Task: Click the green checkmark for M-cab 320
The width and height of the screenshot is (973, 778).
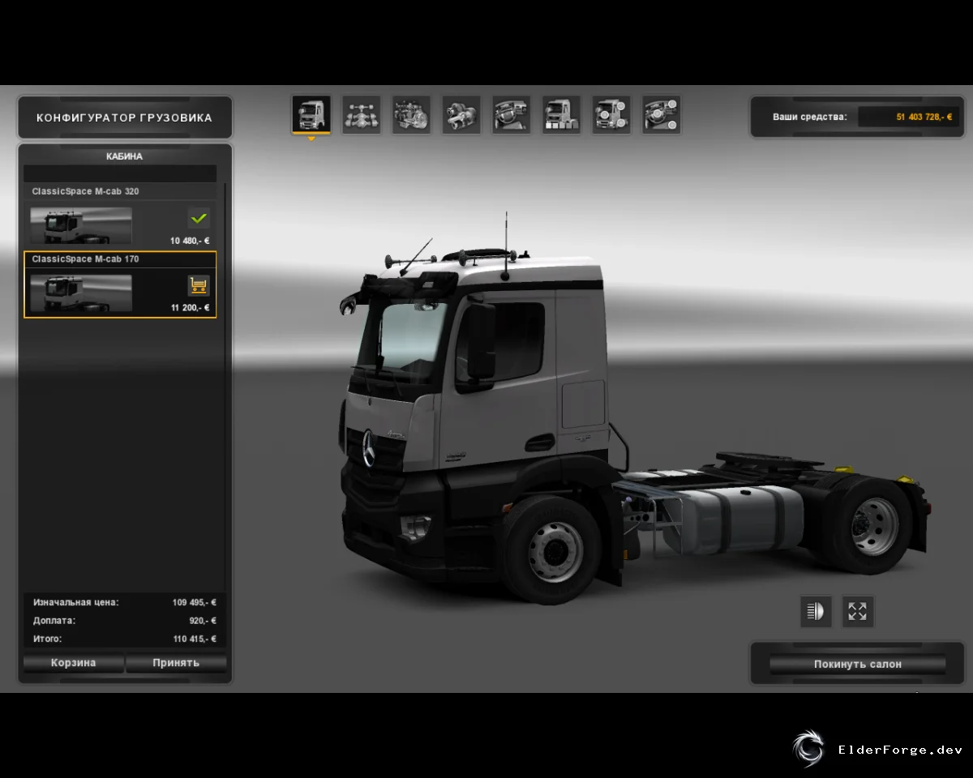Action: pos(199,217)
